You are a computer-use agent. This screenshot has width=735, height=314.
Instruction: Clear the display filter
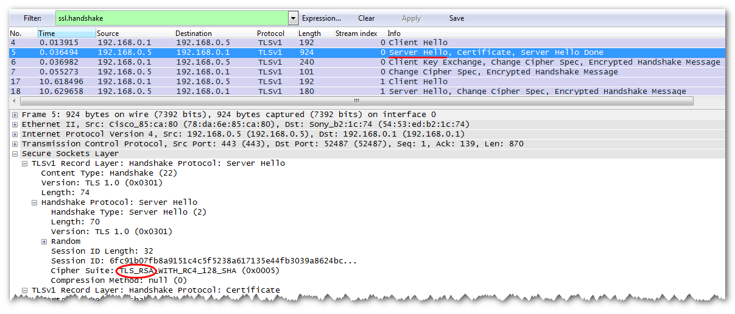click(366, 18)
